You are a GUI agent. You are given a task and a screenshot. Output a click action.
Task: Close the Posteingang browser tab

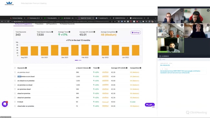pyautogui.click(x=42, y=18)
